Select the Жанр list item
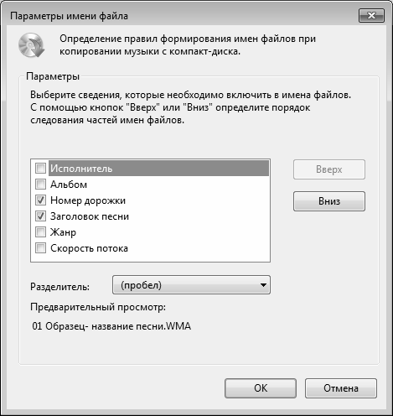This screenshot has width=393, height=416. 63,232
